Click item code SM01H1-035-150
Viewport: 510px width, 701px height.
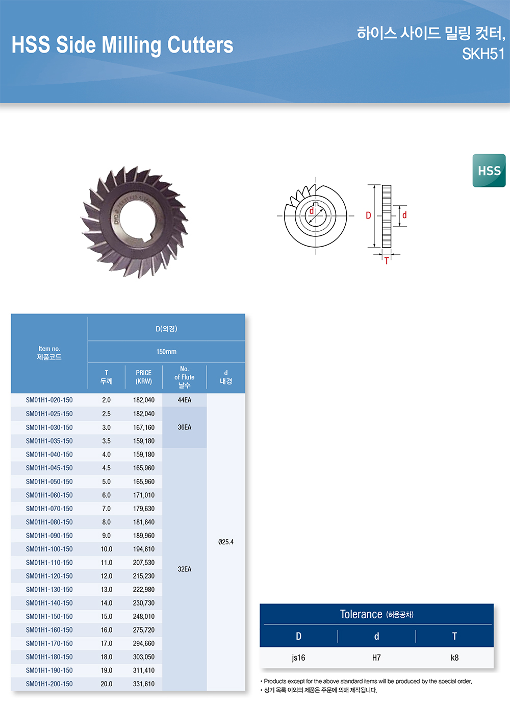pos(49,441)
